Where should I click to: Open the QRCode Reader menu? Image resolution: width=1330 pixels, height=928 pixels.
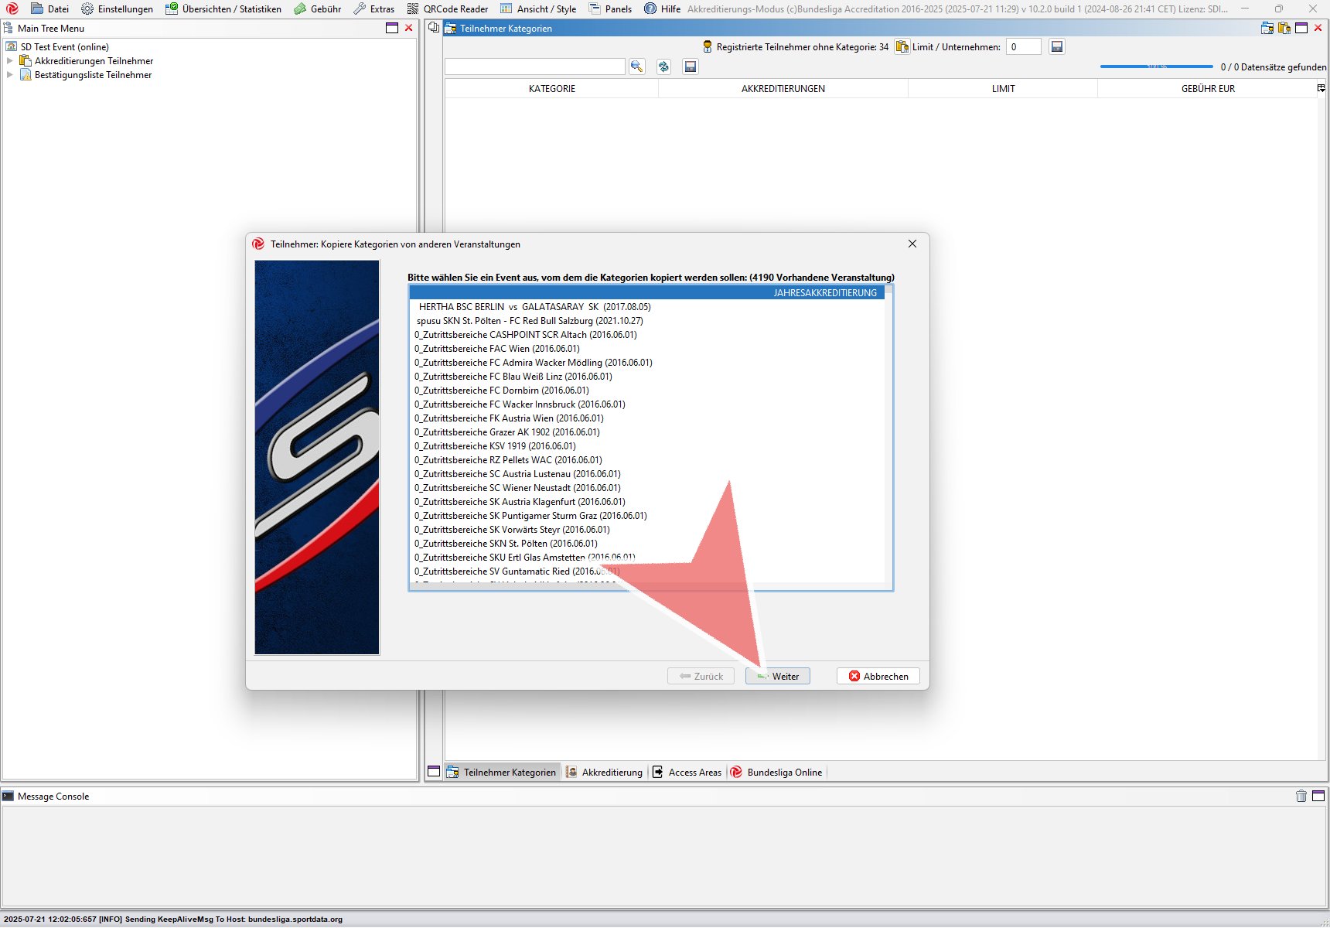[x=447, y=9]
